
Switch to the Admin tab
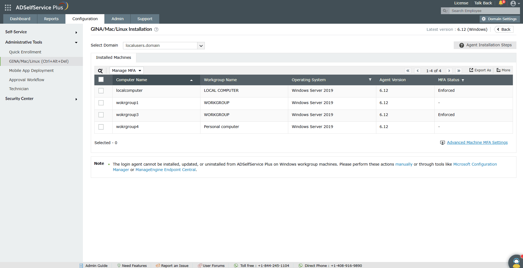click(x=118, y=19)
